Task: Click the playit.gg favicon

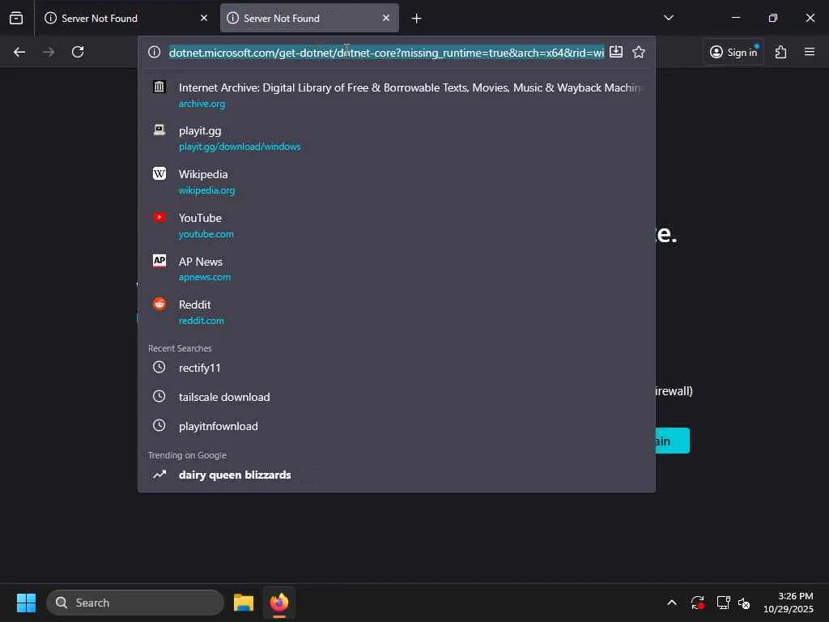Action: 159,130
